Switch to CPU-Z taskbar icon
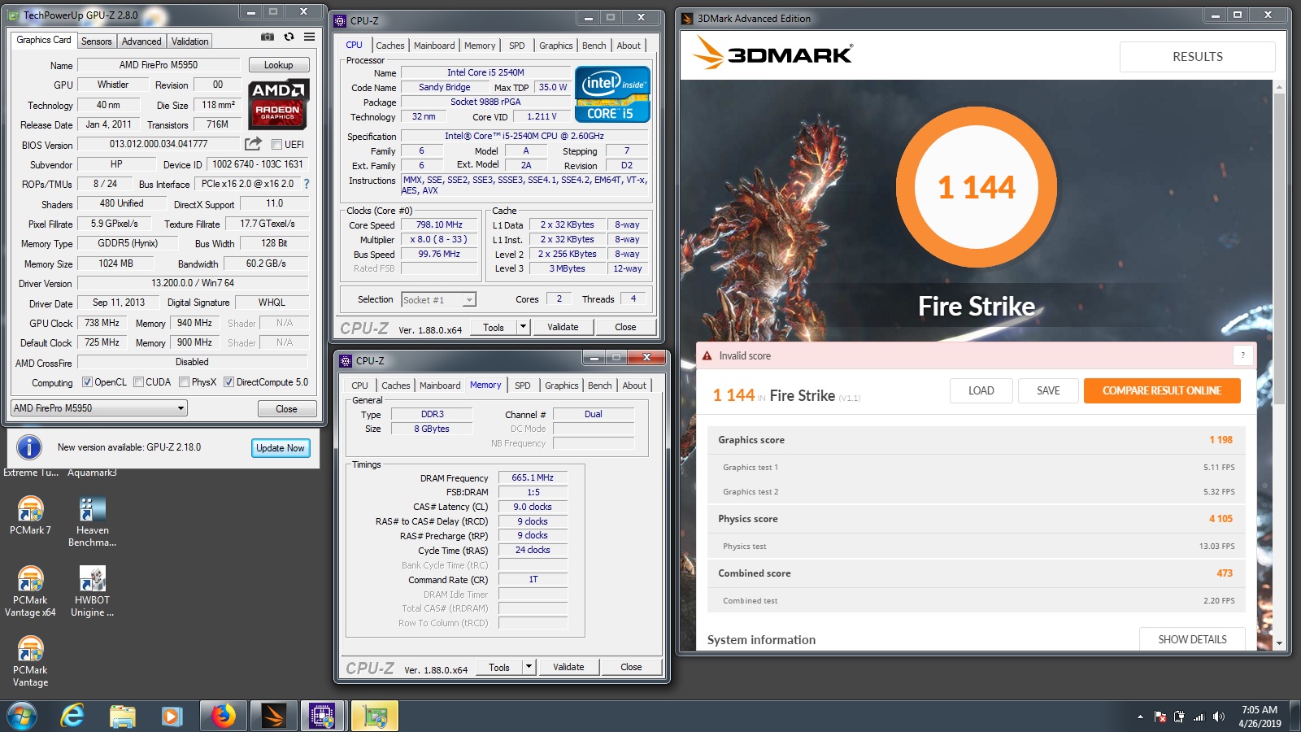The width and height of the screenshot is (1301, 732). click(324, 717)
